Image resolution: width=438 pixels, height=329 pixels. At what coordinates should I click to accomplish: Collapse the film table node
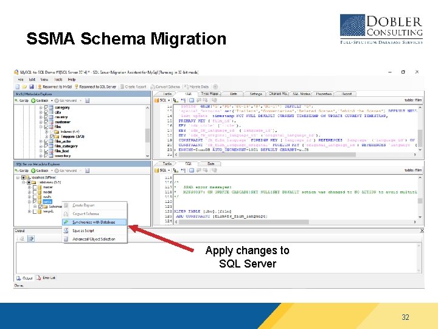[x=41, y=127]
